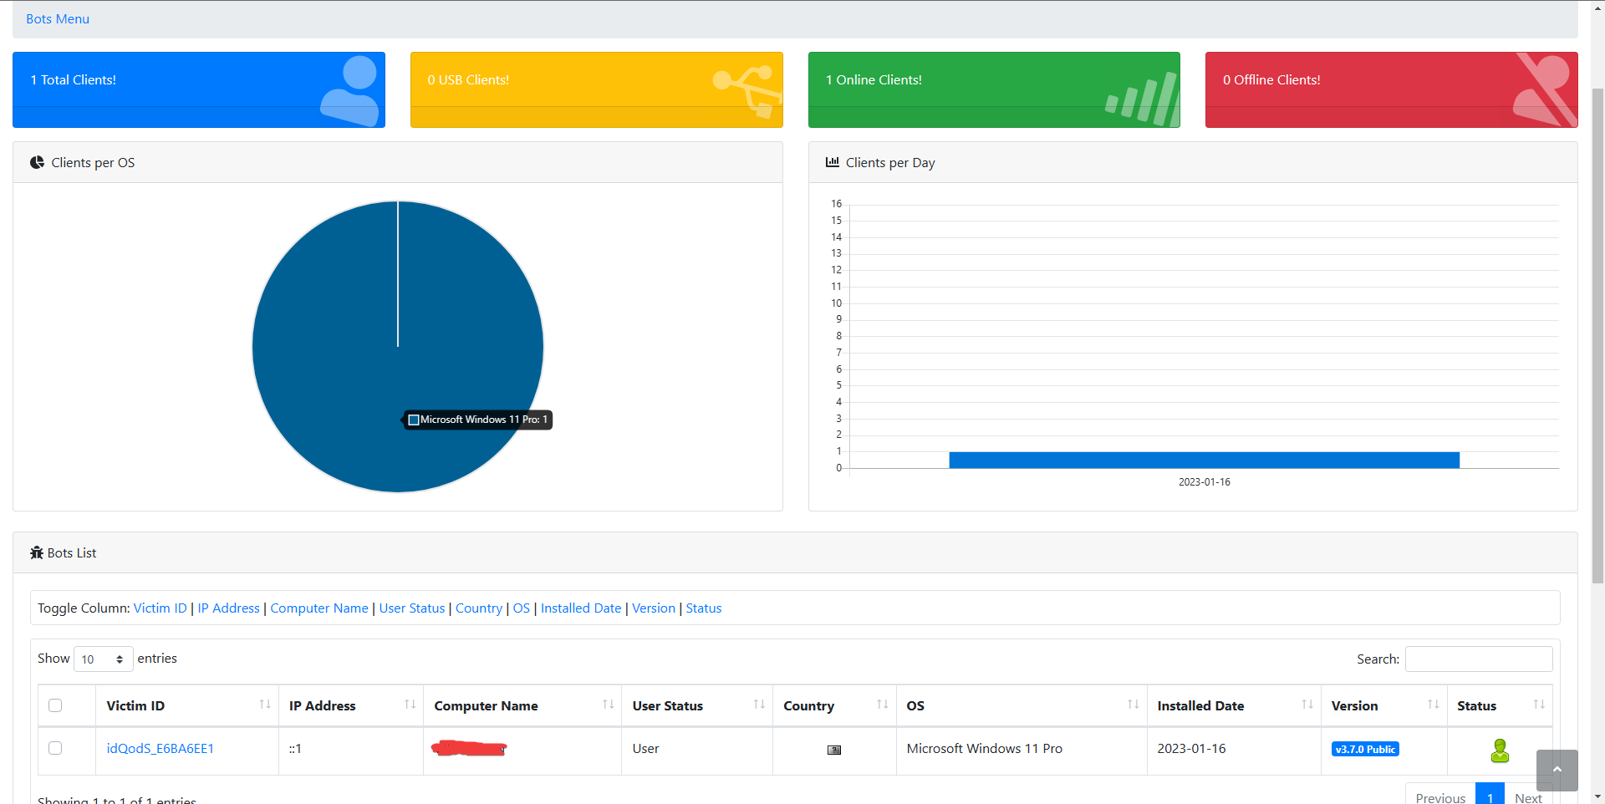
Task: Click the pie chart icon beside Clients per OS
Action: [x=37, y=162]
